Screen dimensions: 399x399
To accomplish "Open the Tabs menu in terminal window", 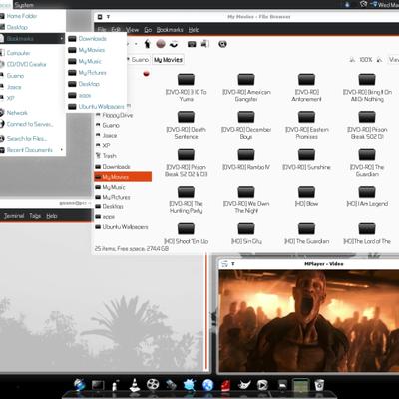I will tap(35, 216).
